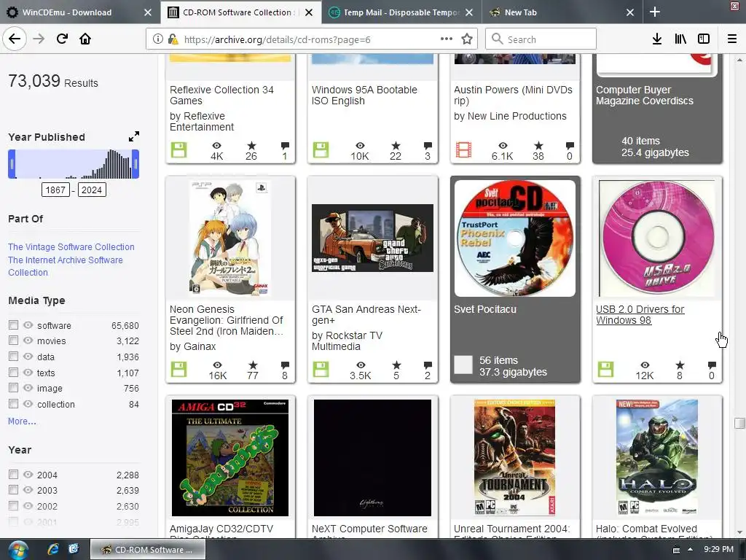Click software floppy icon on Reflexive Collection
This screenshot has height=560, width=746.
(x=179, y=150)
